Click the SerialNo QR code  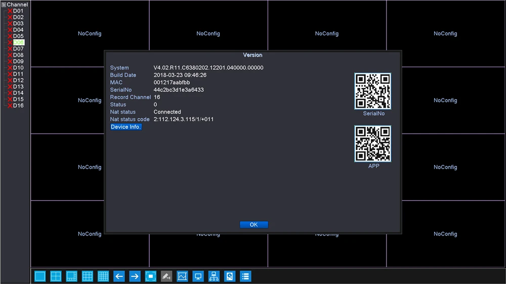pyautogui.click(x=373, y=91)
